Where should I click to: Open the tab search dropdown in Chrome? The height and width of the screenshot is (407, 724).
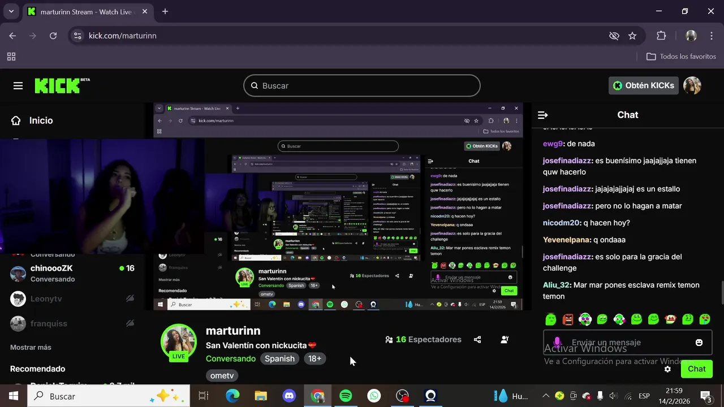coord(11,11)
